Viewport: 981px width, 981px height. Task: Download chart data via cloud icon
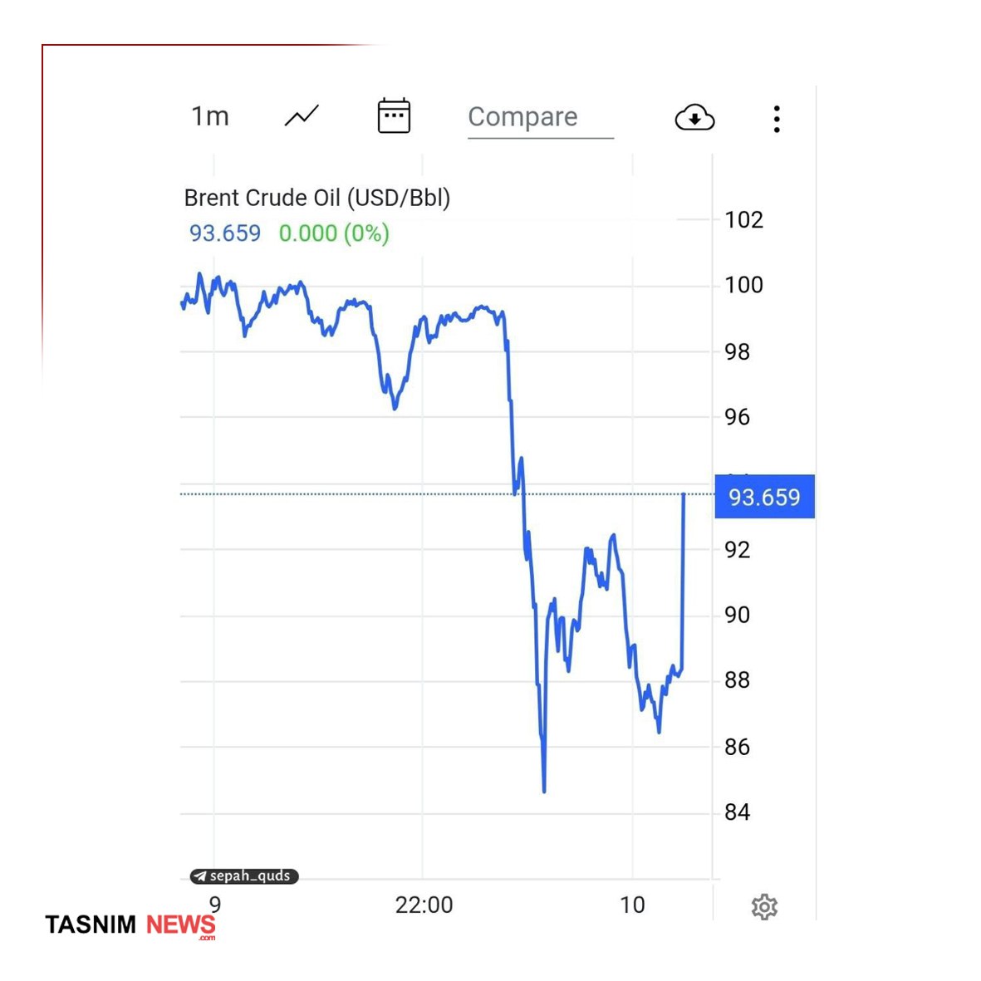click(x=694, y=118)
